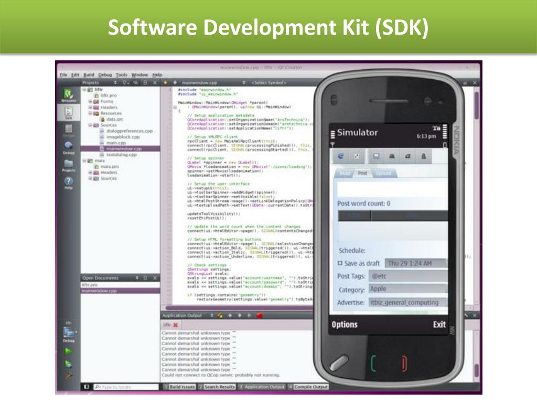Open the Tools menu

point(121,75)
